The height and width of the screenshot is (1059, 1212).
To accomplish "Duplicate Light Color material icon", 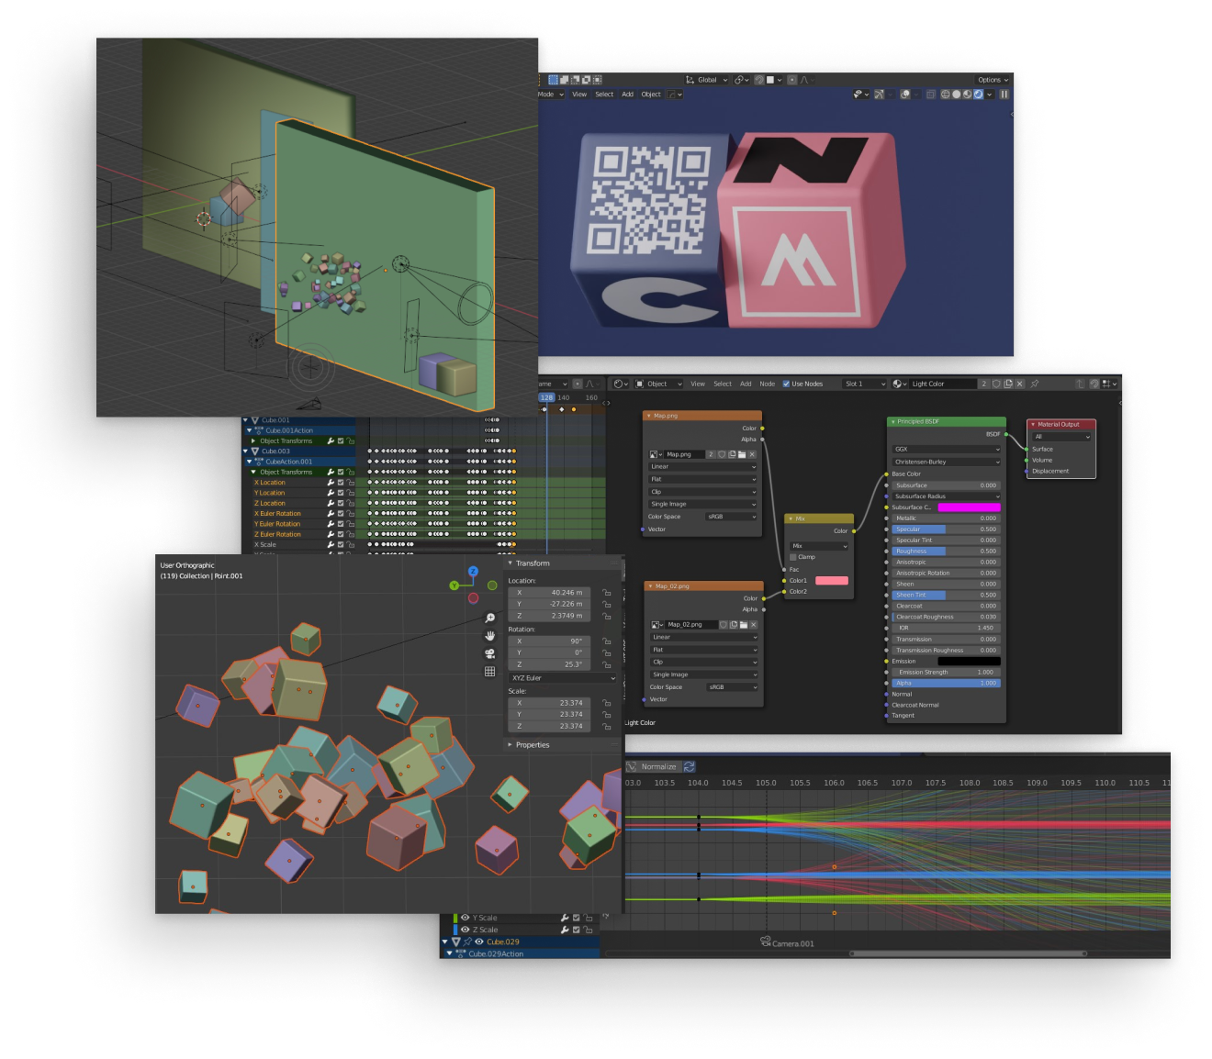I will (x=1008, y=384).
